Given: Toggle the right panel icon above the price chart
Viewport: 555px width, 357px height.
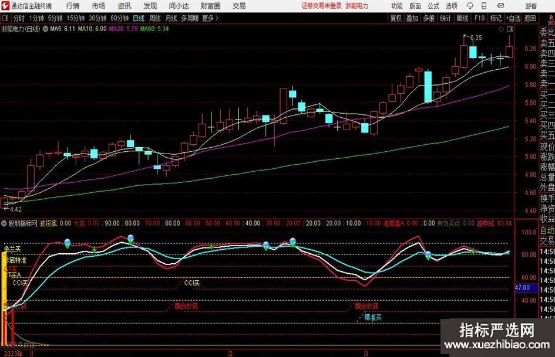Looking at the screenshot, I should (x=510, y=29).
